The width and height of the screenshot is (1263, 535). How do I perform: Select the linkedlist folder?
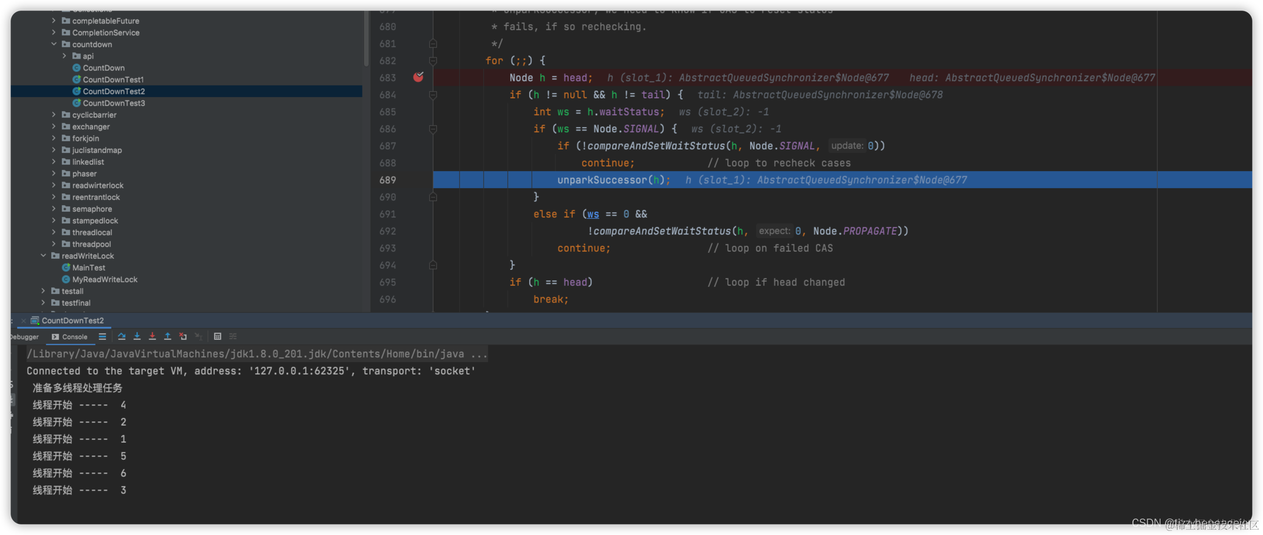[x=88, y=162]
